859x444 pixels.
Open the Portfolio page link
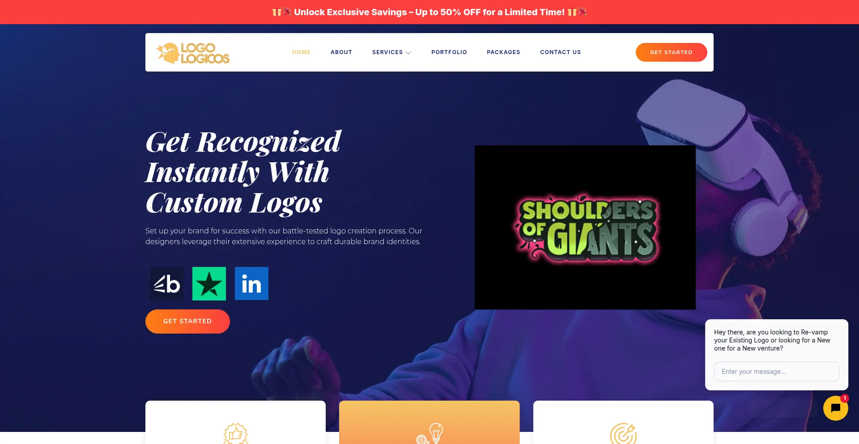click(x=449, y=52)
